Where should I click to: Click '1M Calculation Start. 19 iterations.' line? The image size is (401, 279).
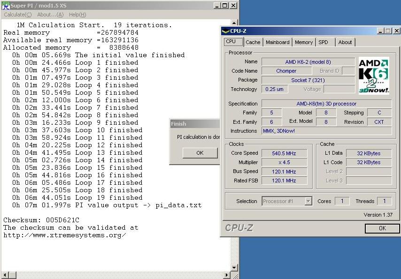click(94, 25)
